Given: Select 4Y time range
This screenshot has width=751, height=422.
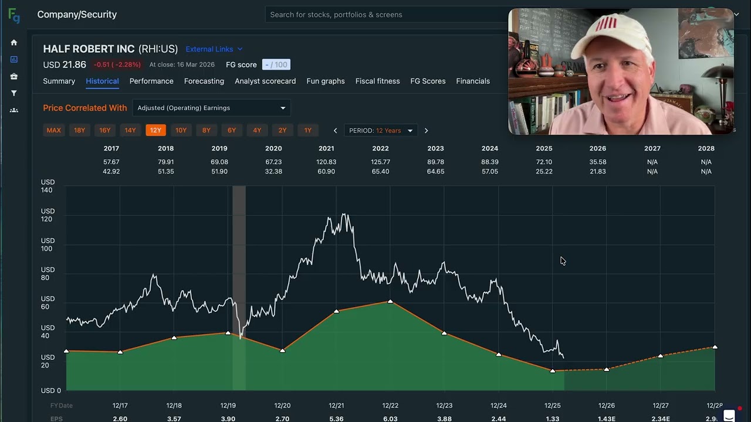Looking at the screenshot, I should pyautogui.click(x=257, y=130).
